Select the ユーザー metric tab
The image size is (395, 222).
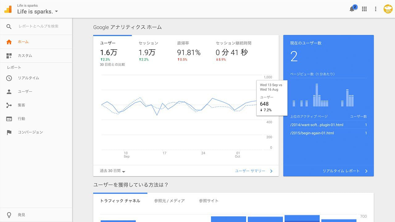click(113, 51)
